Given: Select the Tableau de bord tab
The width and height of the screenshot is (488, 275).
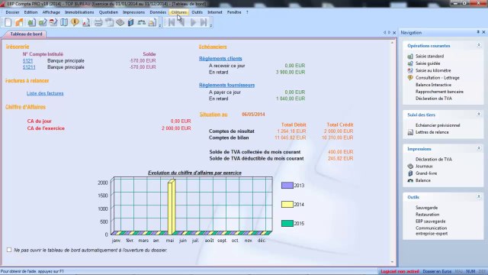Looking at the screenshot, I should coord(26,34).
